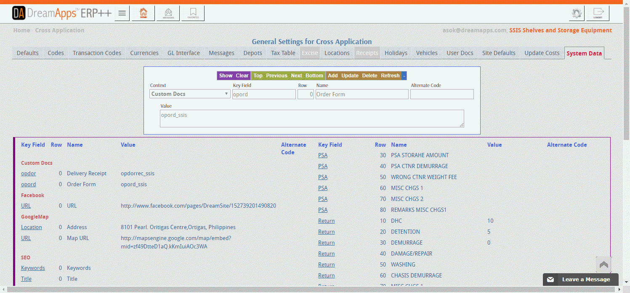
Task: Open the Holidays tab
Action: [396, 53]
